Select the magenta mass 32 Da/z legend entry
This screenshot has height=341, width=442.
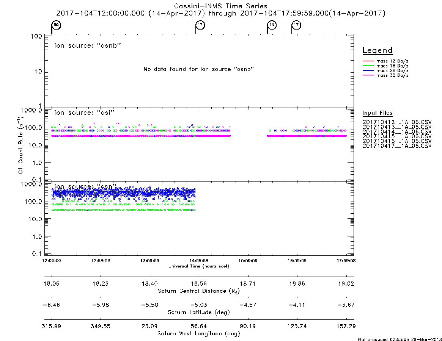click(x=385, y=75)
